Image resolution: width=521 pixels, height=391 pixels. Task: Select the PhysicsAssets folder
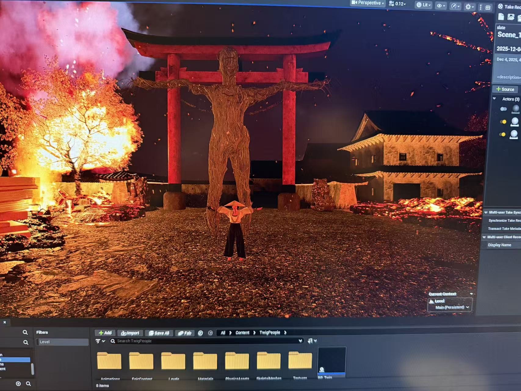[x=237, y=365]
